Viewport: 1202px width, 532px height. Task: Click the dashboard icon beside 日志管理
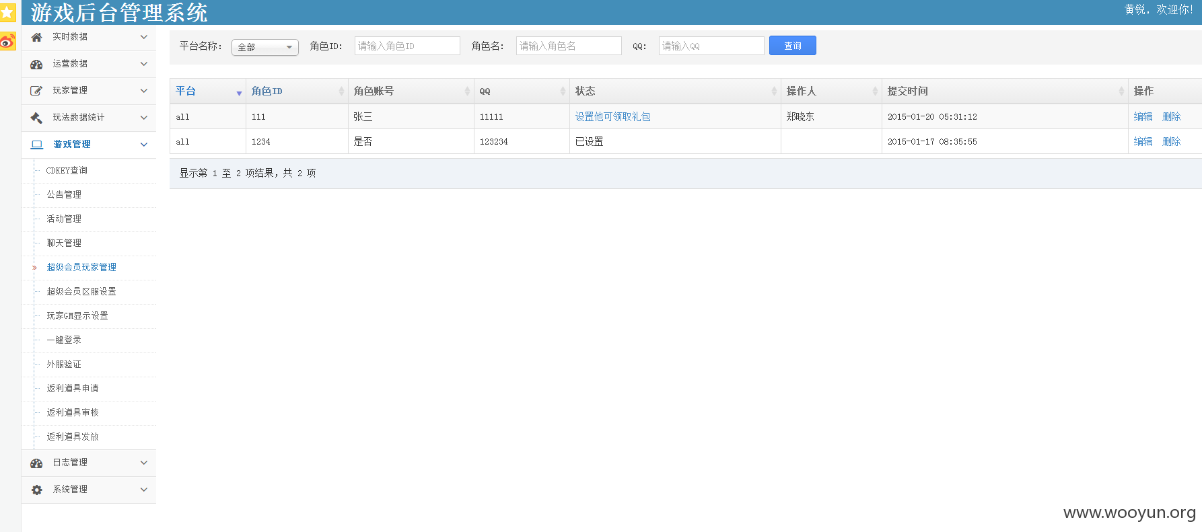pyautogui.click(x=37, y=463)
